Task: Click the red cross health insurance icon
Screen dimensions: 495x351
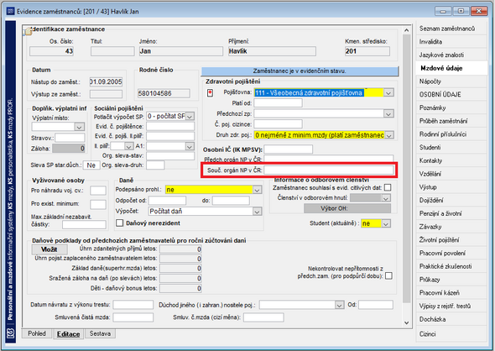Action: tap(210, 93)
